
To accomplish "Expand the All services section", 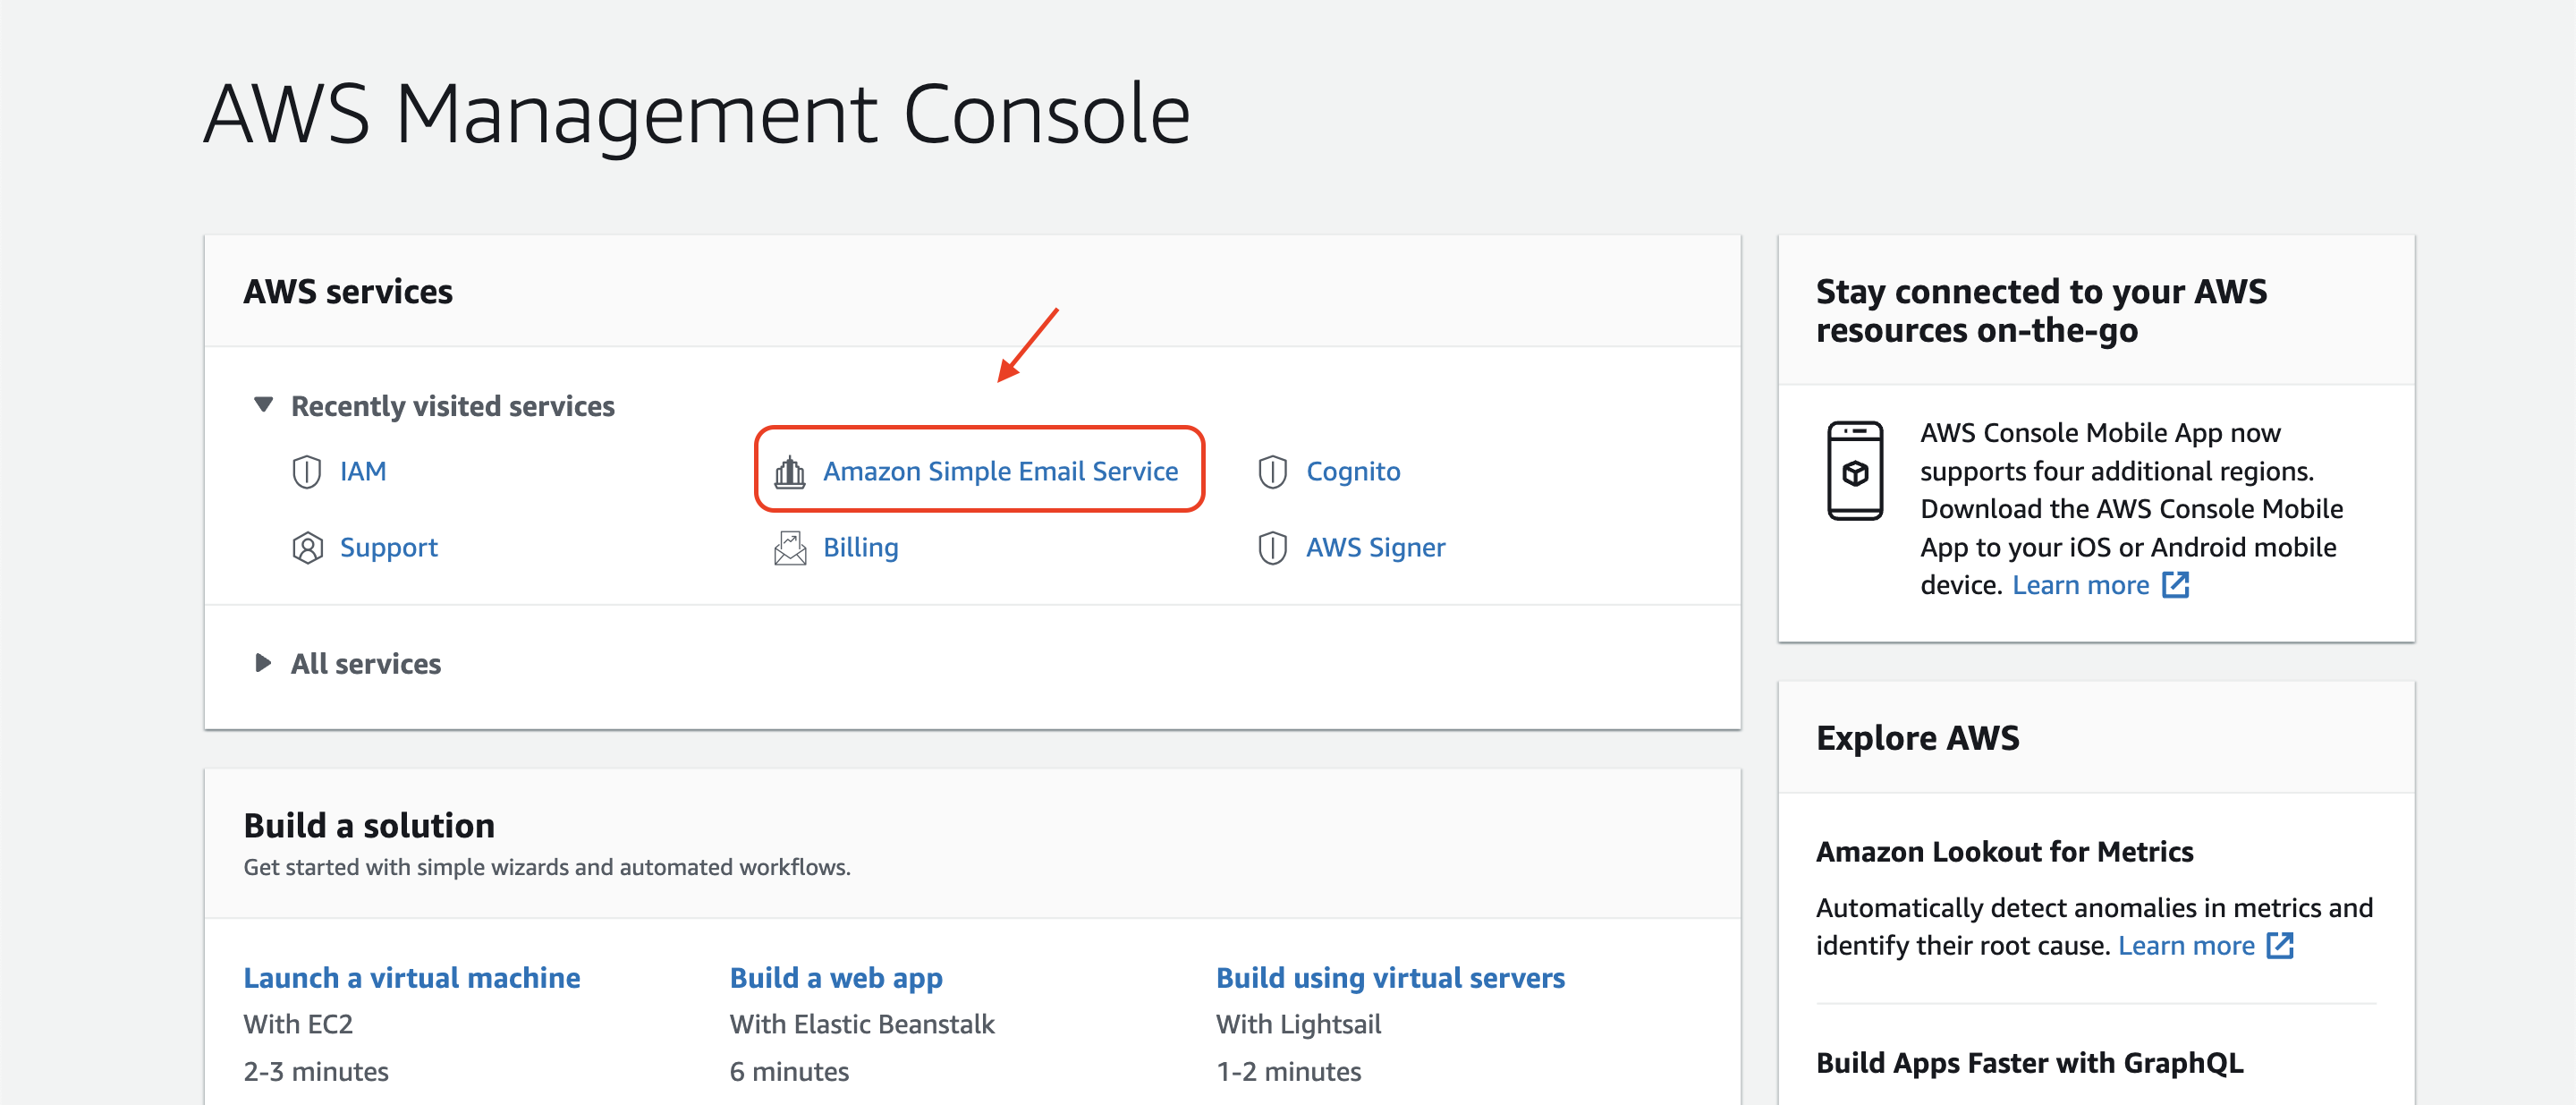I will (263, 663).
